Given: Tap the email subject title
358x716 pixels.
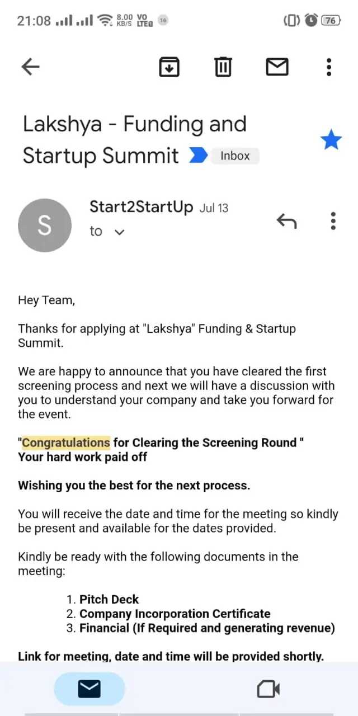Looking at the screenshot, I should 134,139.
